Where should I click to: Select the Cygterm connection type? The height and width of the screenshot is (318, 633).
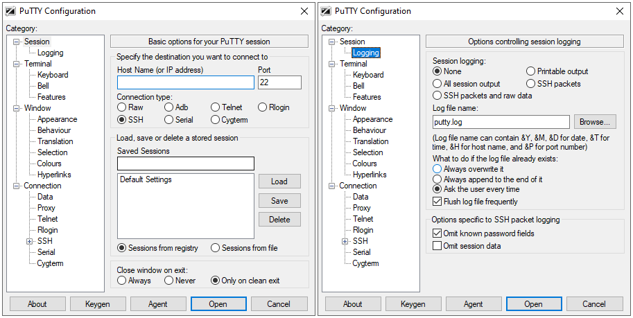(x=229, y=120)
